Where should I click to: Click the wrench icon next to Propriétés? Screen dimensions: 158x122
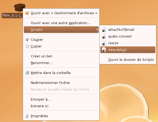(x=27, y=116)
